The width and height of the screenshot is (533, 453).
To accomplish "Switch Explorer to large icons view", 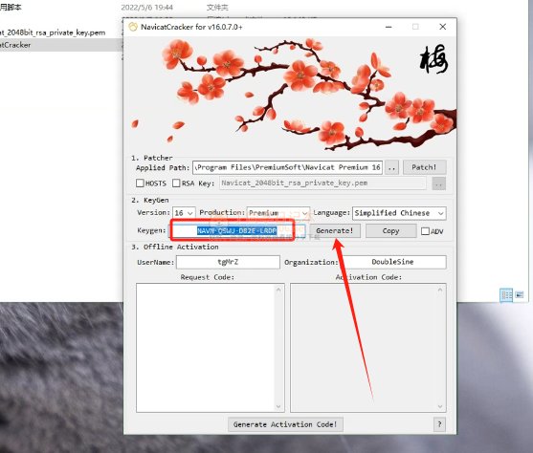I will click(x=519, y=295).
